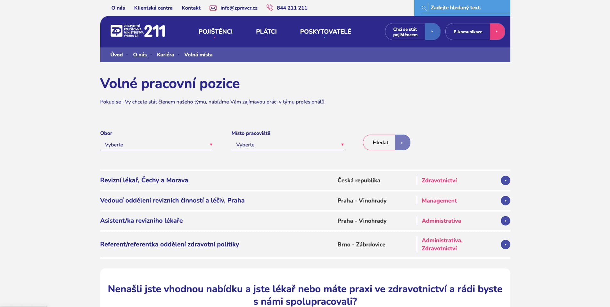Click the search magnifier icon

tap(424, 8)
